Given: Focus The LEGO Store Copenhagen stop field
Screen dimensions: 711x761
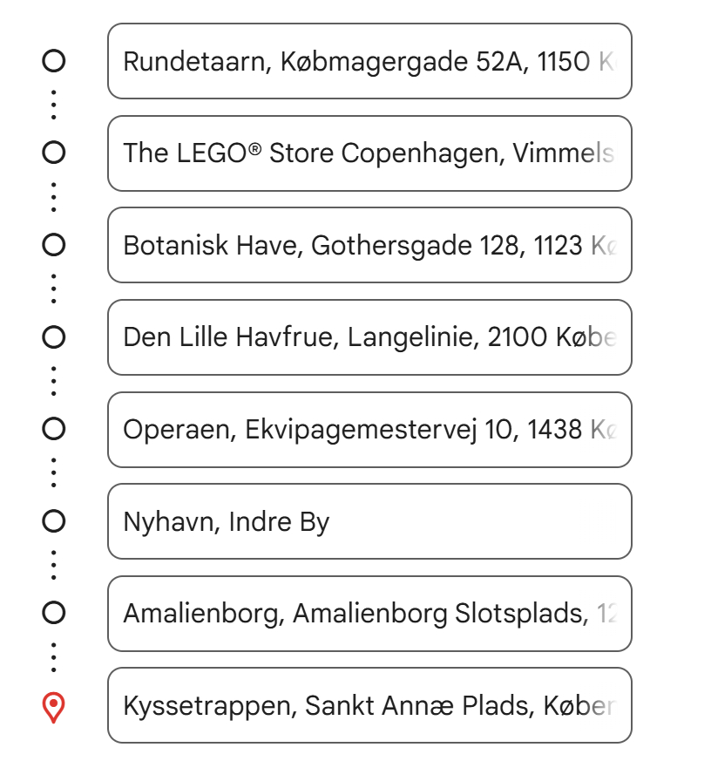Looking at the screenshot, I should (x=369, y=153).
